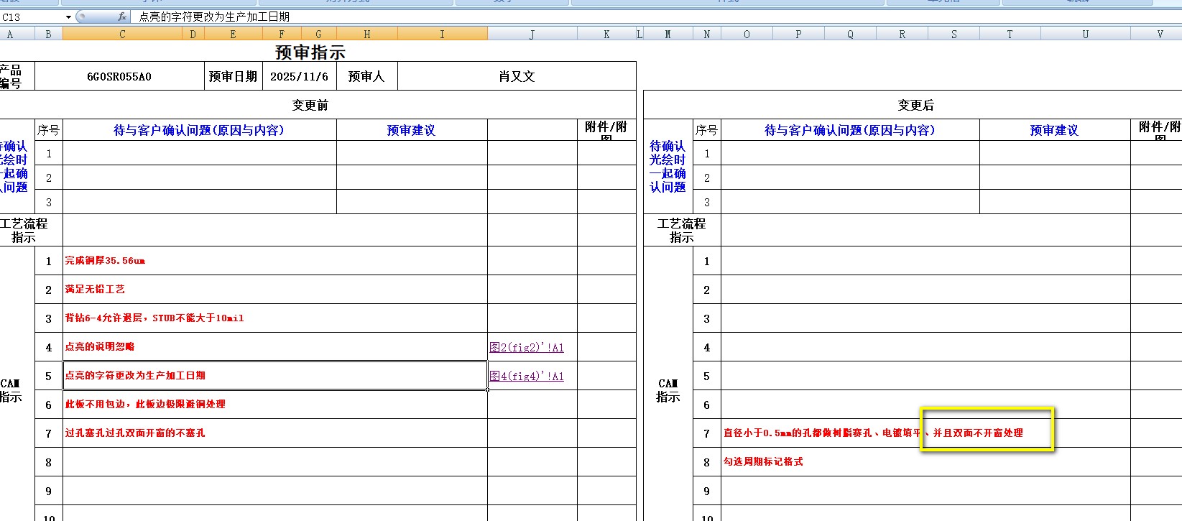
Task: Open the Name Box dropdown arrow
Action: click(x=68, y=17)
